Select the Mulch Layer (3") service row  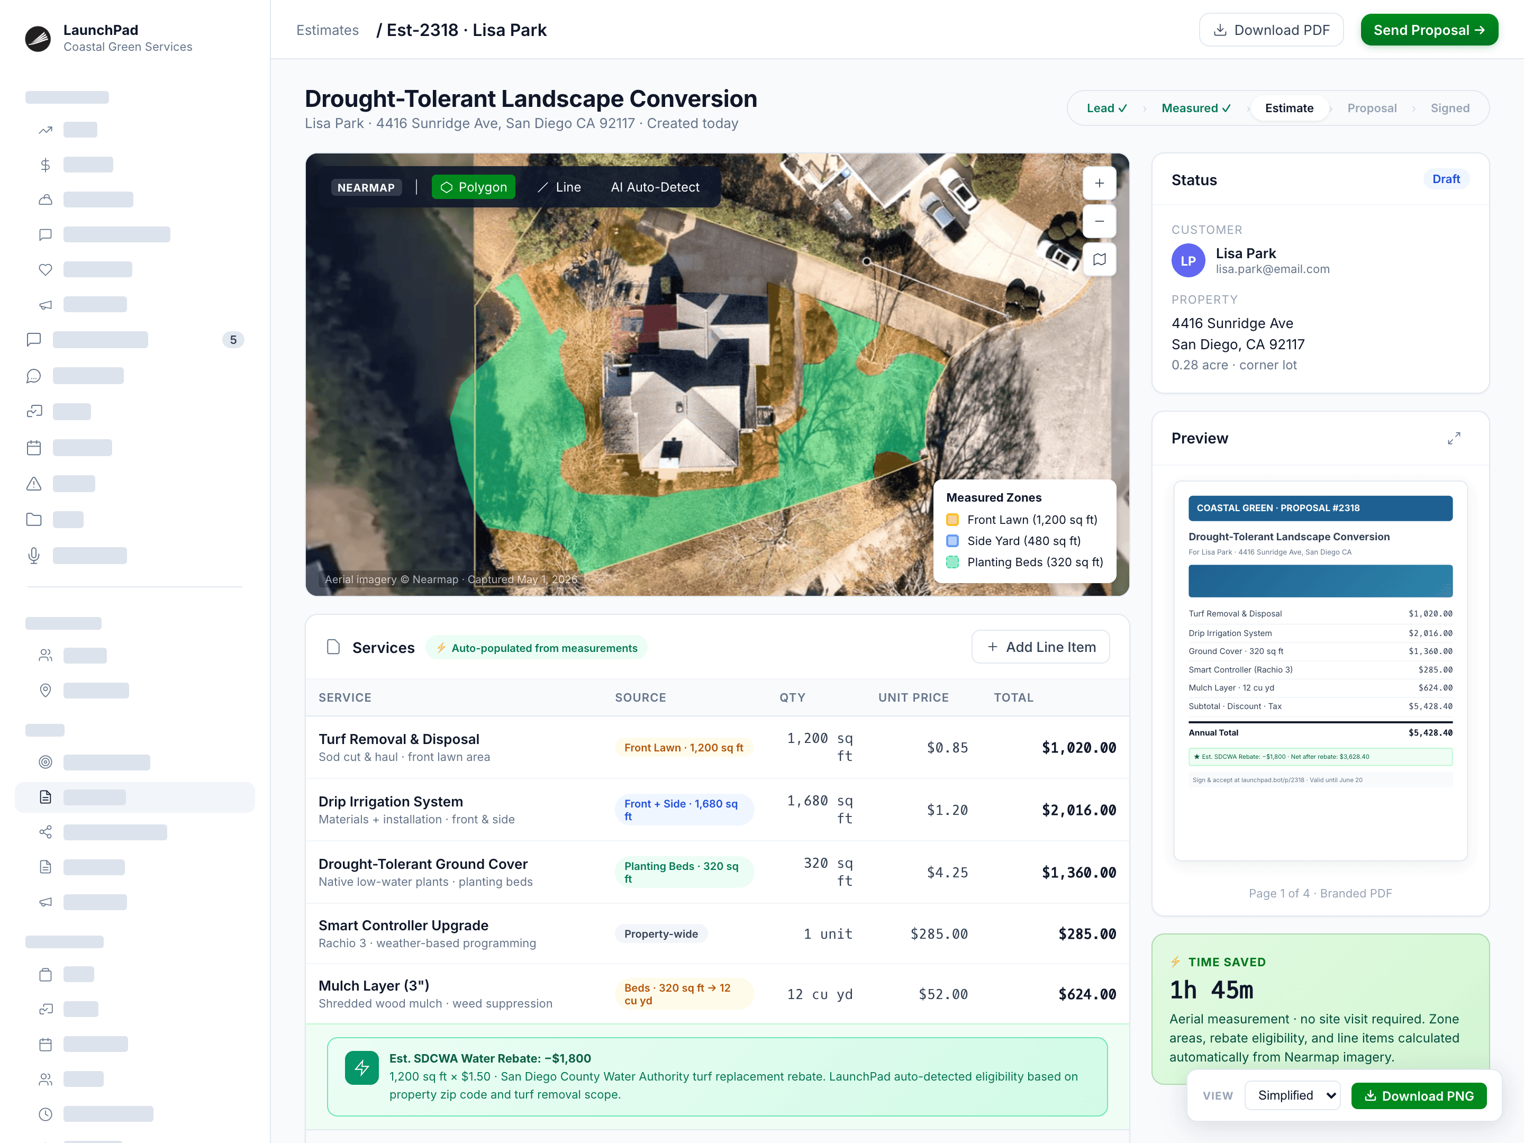pyautogui.click(x=716, y=994)
